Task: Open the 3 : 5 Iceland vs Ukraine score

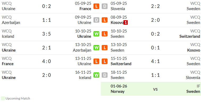Action: click(x=46, y=34)
